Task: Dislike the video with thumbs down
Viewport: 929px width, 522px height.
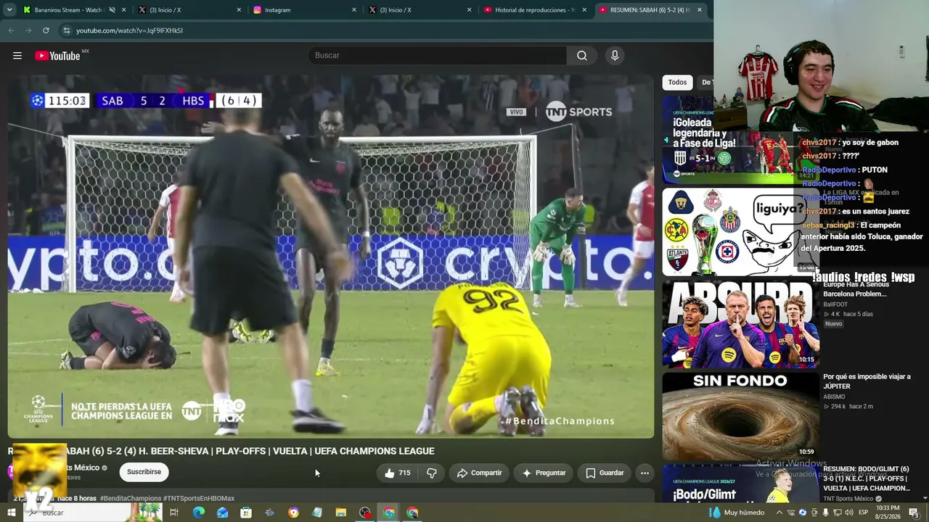Action: [x=431, y=473]
